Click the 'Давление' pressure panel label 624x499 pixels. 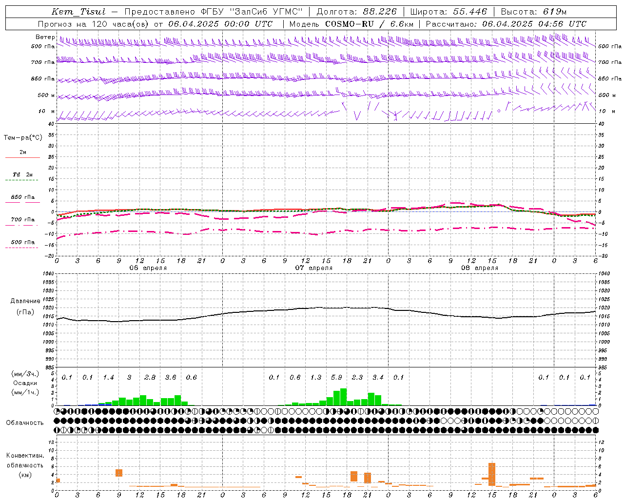(25, 301)
